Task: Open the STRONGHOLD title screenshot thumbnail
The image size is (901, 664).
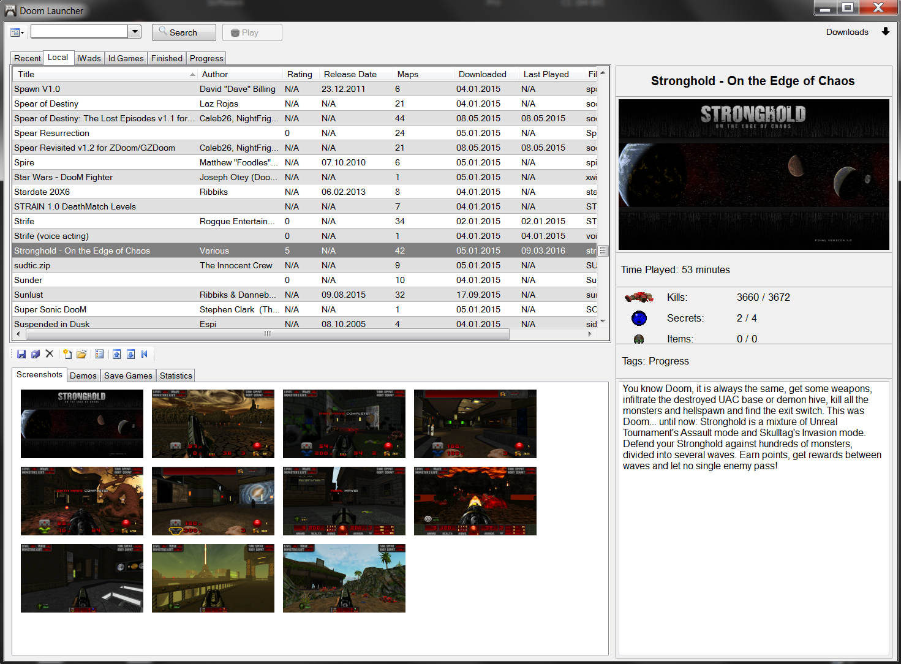Action: pos(82,424)
